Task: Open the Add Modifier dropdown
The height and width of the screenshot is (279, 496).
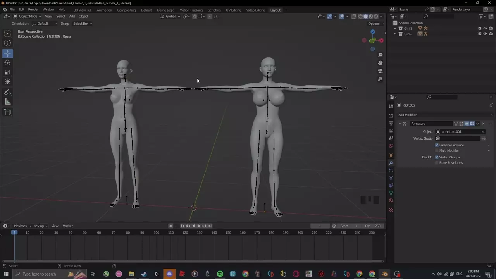Action: 445,115
